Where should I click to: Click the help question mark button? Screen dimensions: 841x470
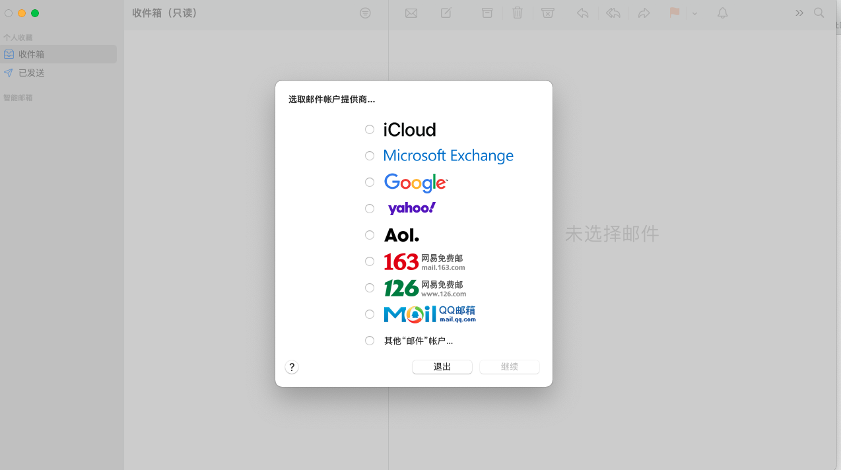tap(292, 368)
